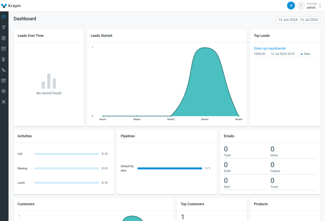The image size is (325, 221).
Task: Click the Leads Over Time card title
Action: (30, 36)
